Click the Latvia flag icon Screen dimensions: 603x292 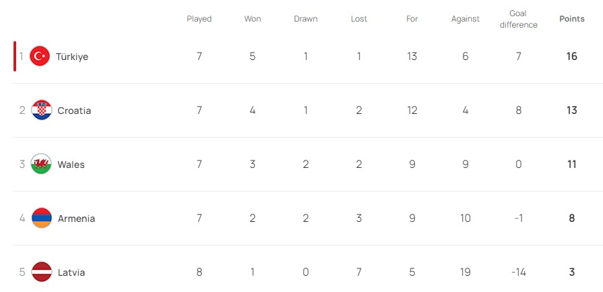tap(40, 272)
